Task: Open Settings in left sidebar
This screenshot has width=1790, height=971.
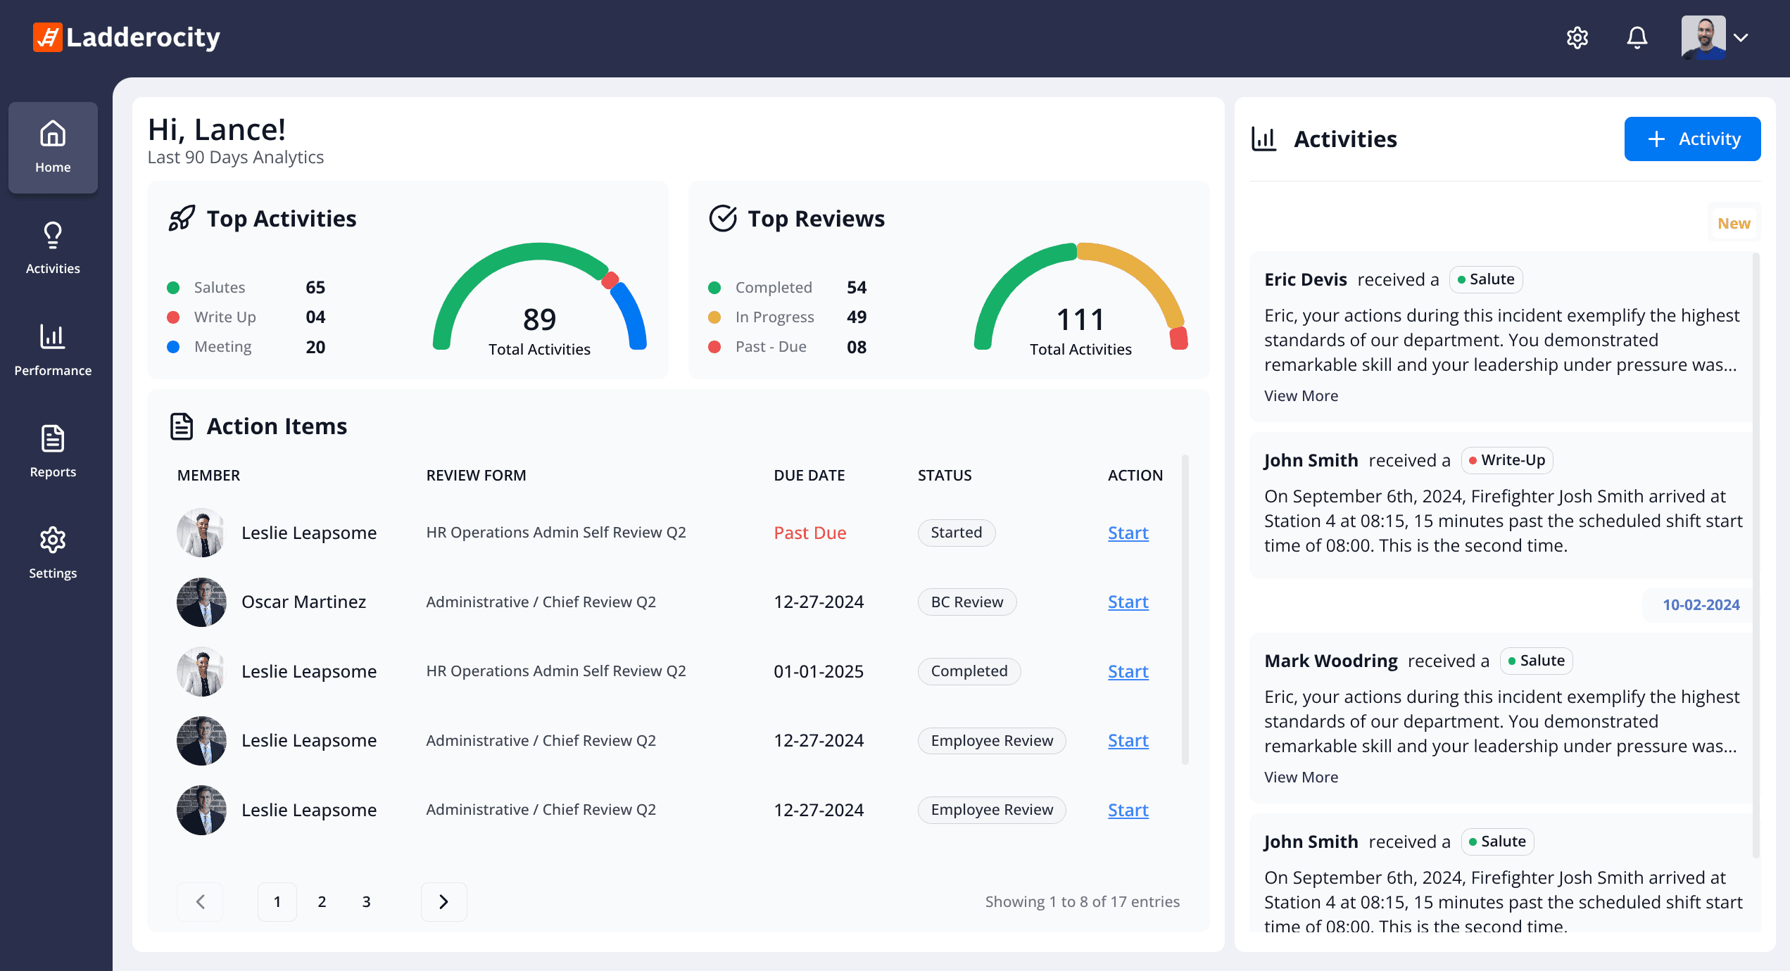Action: click(53, 553)
